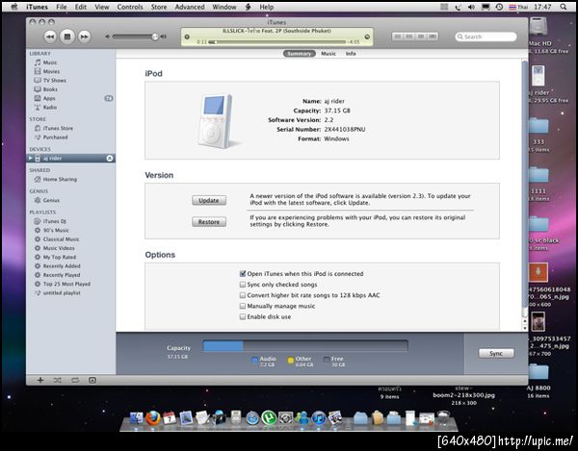Click the iTunes search field
The height and width of the screenshot is (451, 578).
point(486,37)
